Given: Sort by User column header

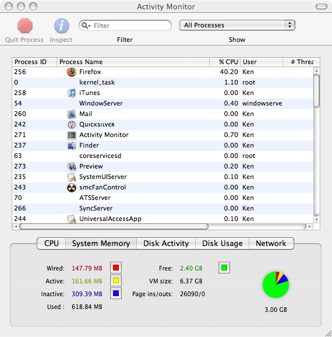Looking at the screenshot, I should click(x=262, y=62).
